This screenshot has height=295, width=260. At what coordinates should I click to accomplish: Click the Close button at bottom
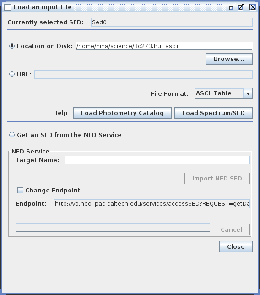tap(236, 246)
